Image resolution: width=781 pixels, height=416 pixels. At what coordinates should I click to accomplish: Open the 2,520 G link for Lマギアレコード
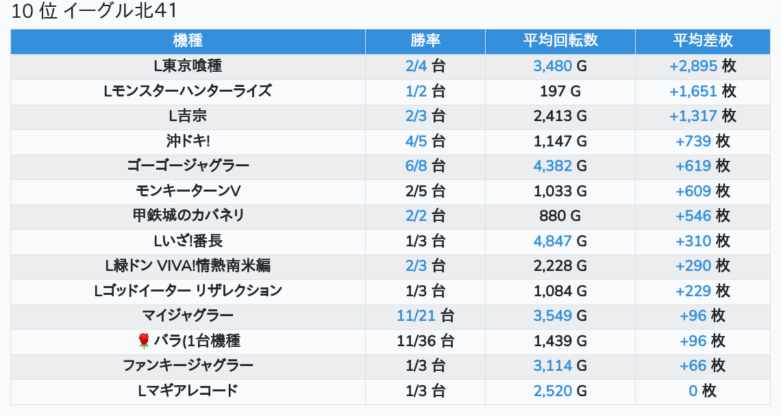[552, 391]
